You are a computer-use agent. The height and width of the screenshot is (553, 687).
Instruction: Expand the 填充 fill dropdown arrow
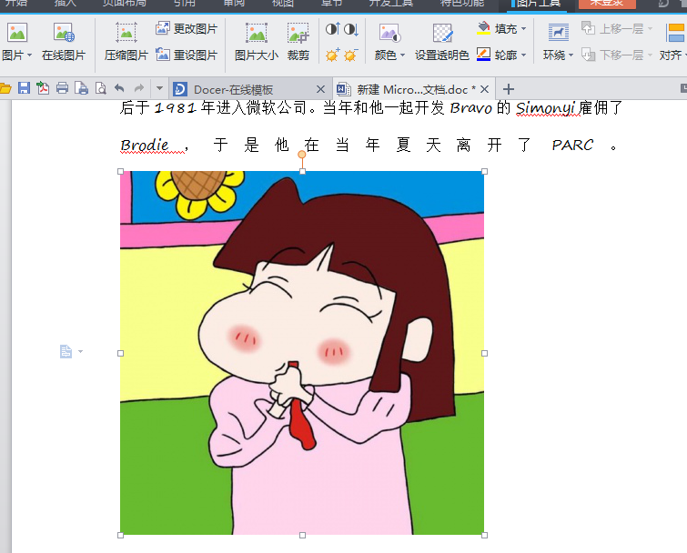coord(523,29)
